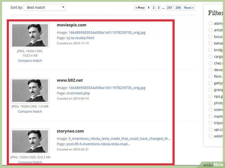The height and width of the screenshot is (168, 225).
Task: Open the post-89-5-inventions-nikola-tesla page link
Action: pyautogui.click(x=98, y=144)
